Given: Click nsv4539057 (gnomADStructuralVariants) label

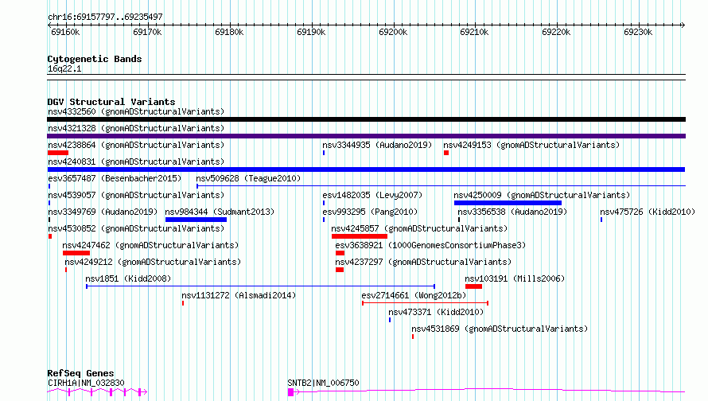Looking at the screenshot, I should point(136,195).
